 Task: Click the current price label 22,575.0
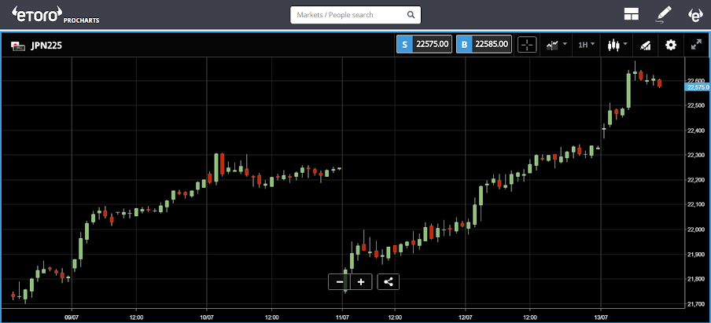(698, 87)
